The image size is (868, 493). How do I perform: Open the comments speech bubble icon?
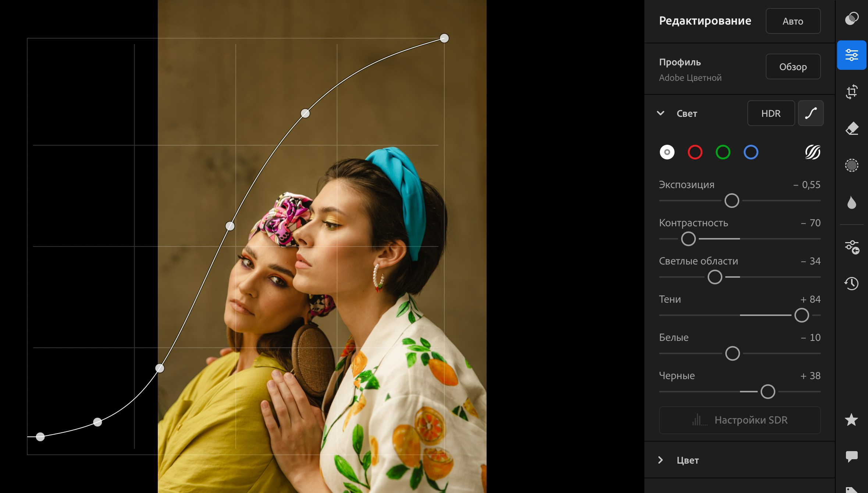click(851, 456)
